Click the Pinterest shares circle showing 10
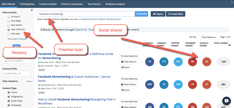The width and height of the screenshot is (234, 108). tap(192, 84)
